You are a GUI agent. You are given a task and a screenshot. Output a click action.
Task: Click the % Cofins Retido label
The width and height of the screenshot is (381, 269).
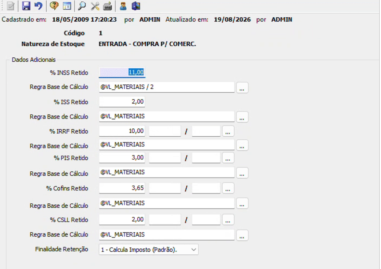(67, 188)
